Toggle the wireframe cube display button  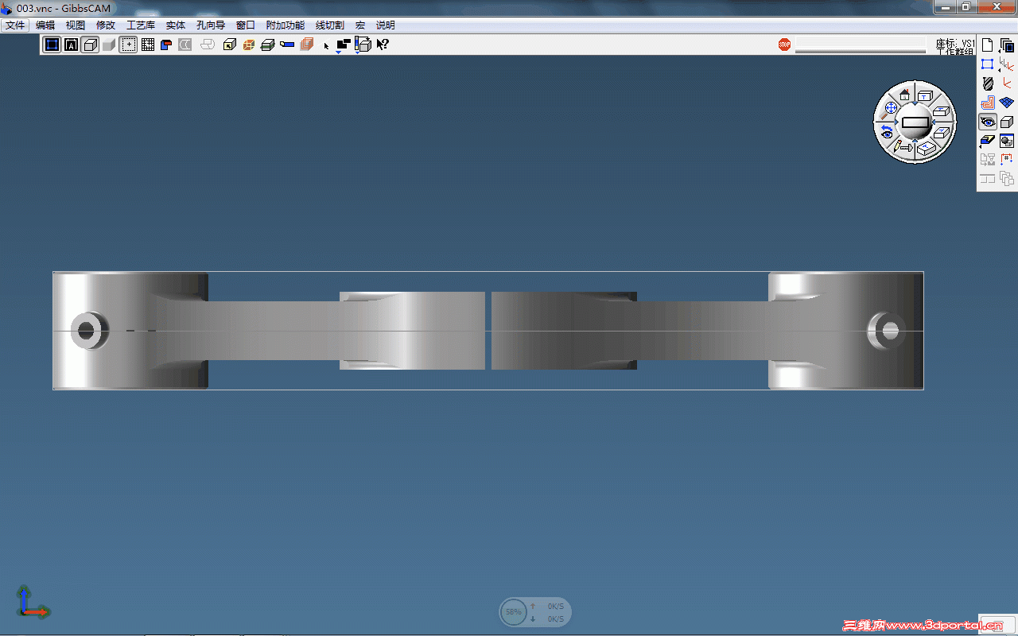(90, 45)
